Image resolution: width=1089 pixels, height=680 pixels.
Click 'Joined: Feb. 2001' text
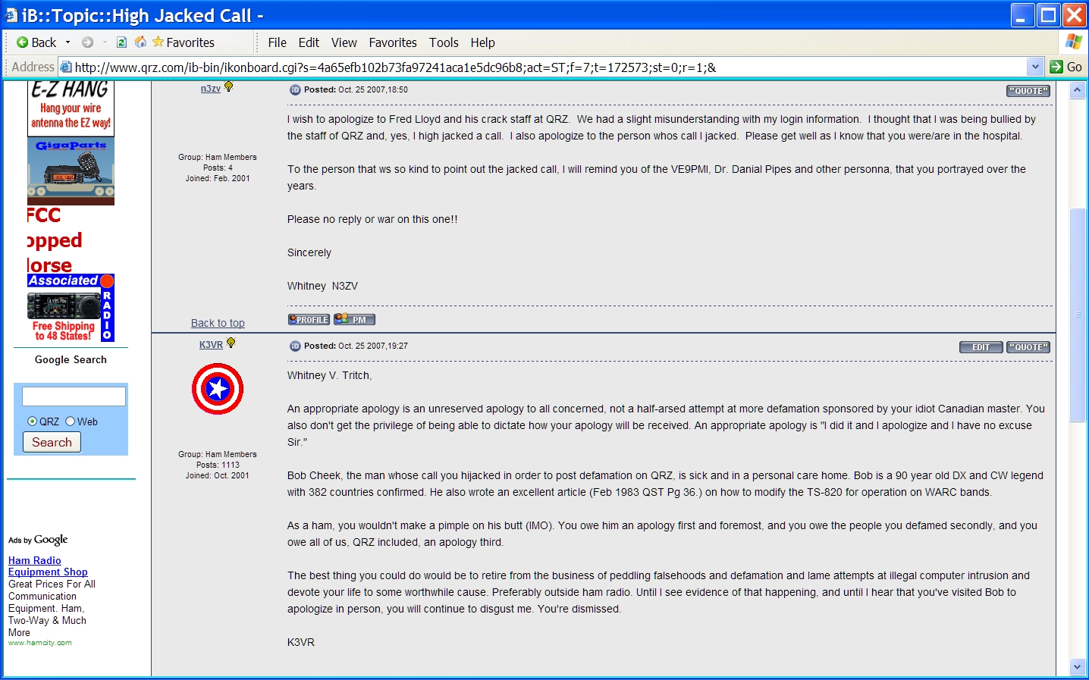218,178
